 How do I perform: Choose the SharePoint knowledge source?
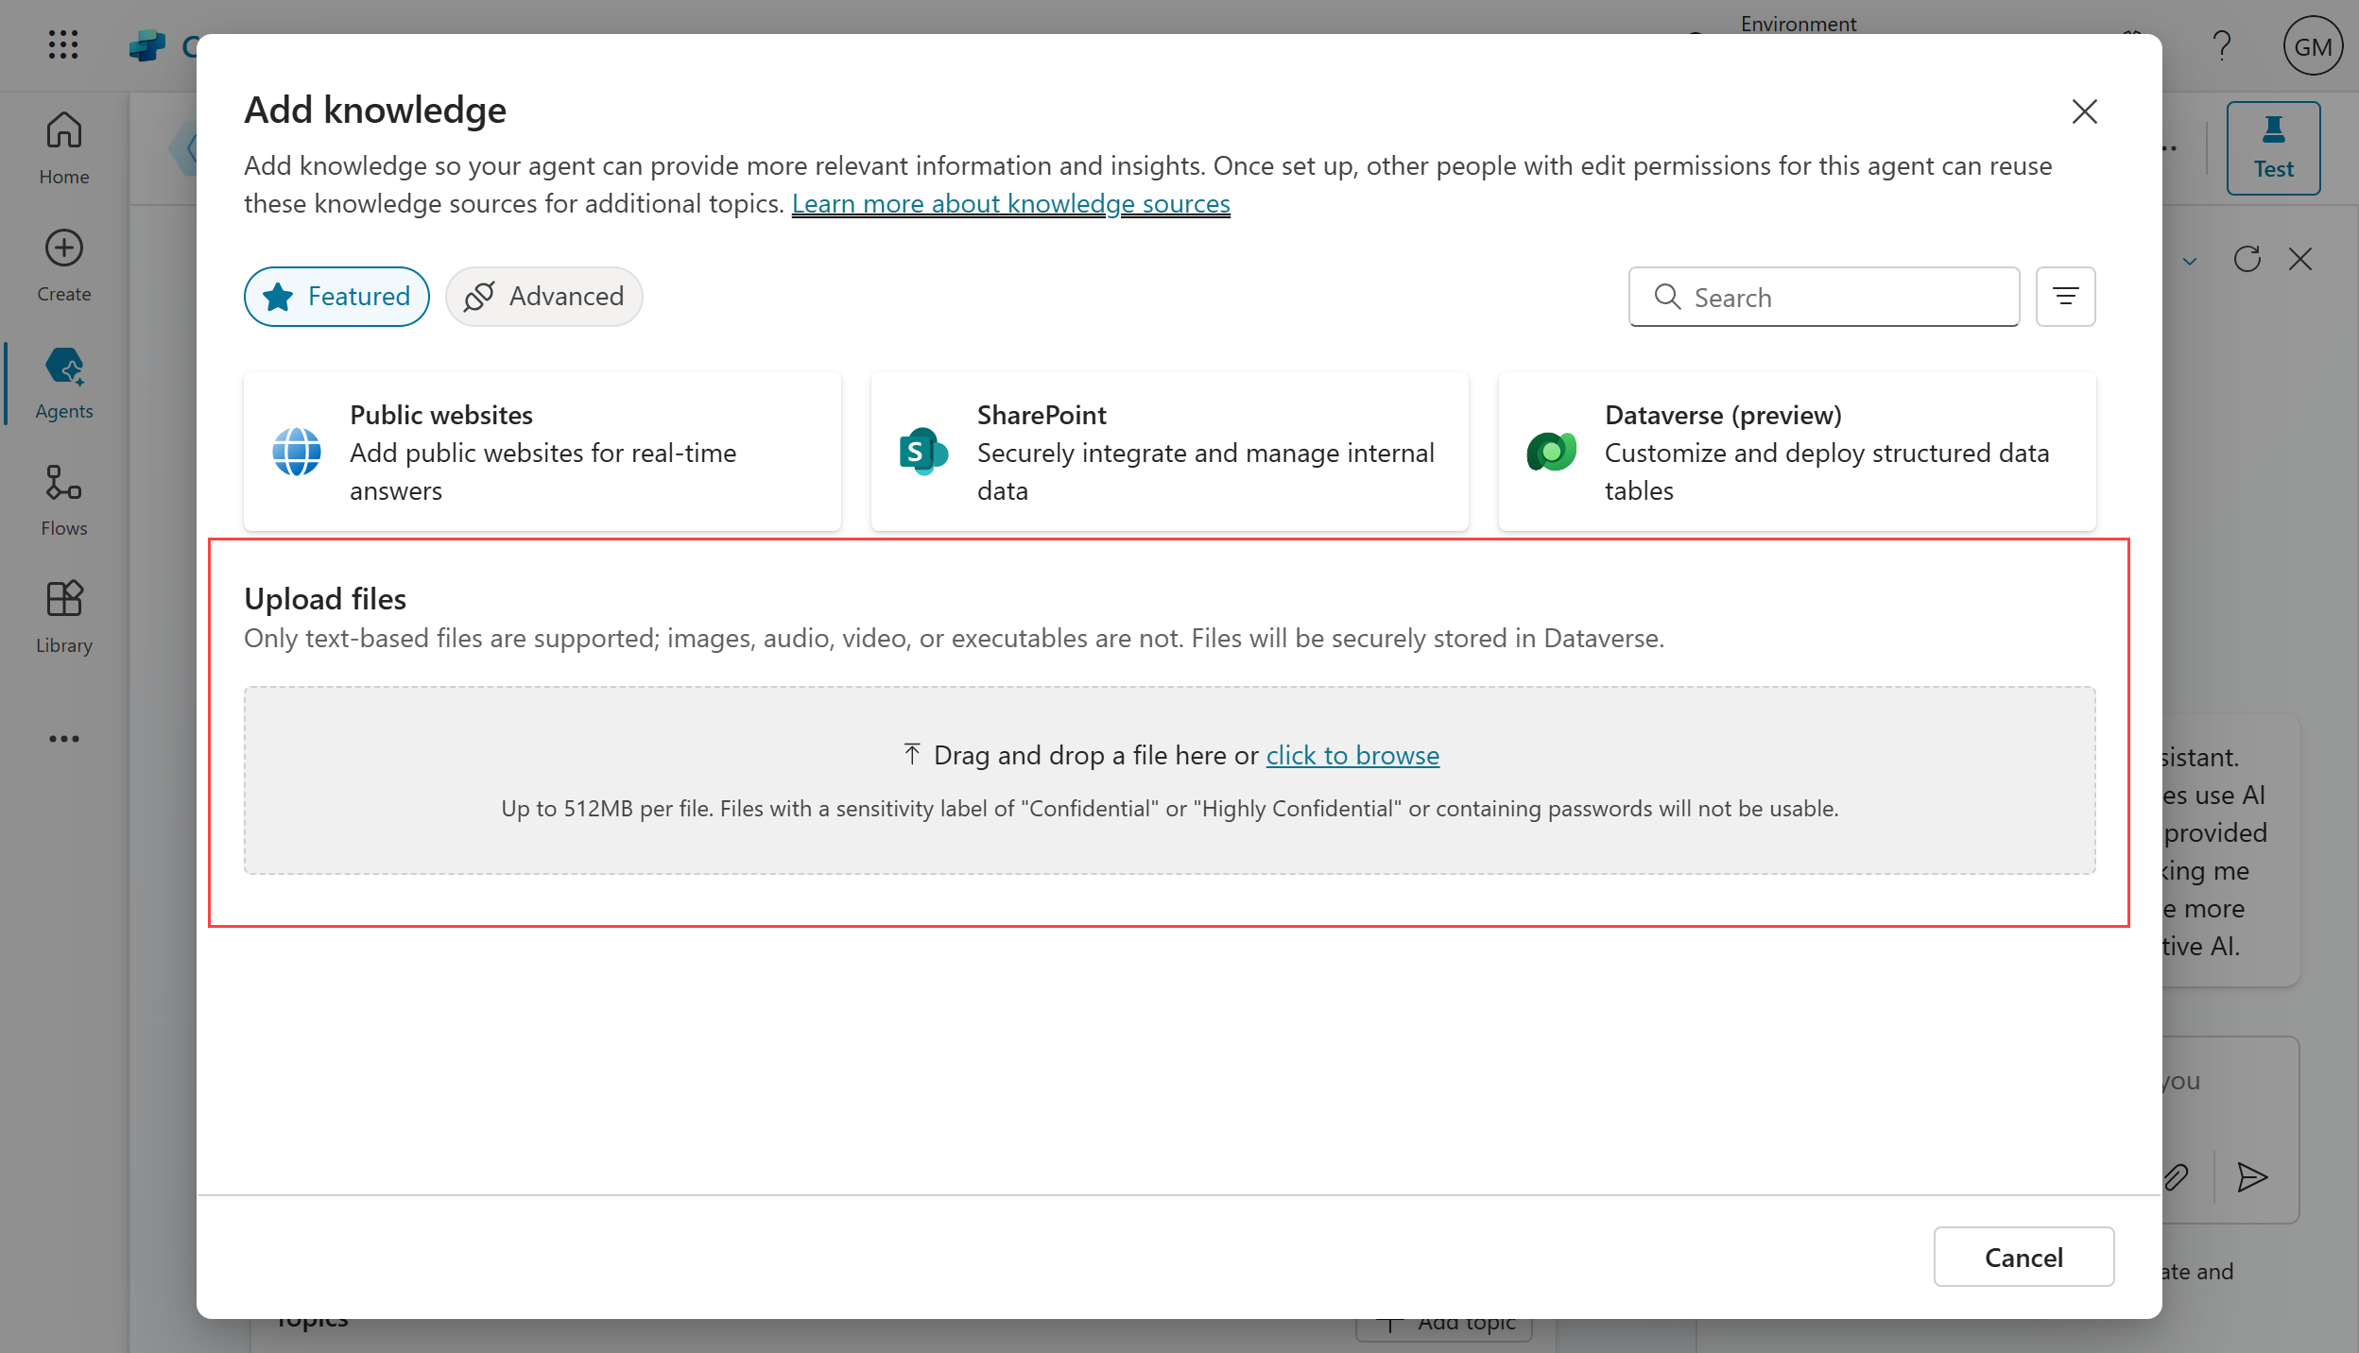point(1169,452)
